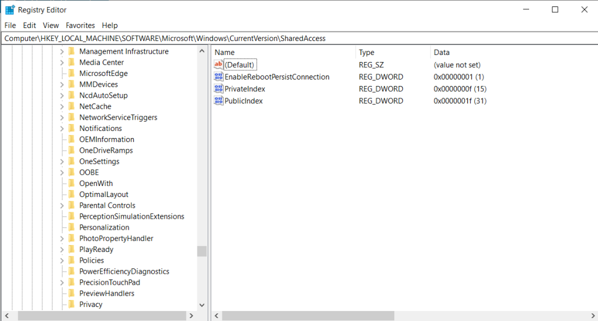Click the (Default) string value icon
The height and width of the screenshot is (321, 598).
(x=219, y=65)
